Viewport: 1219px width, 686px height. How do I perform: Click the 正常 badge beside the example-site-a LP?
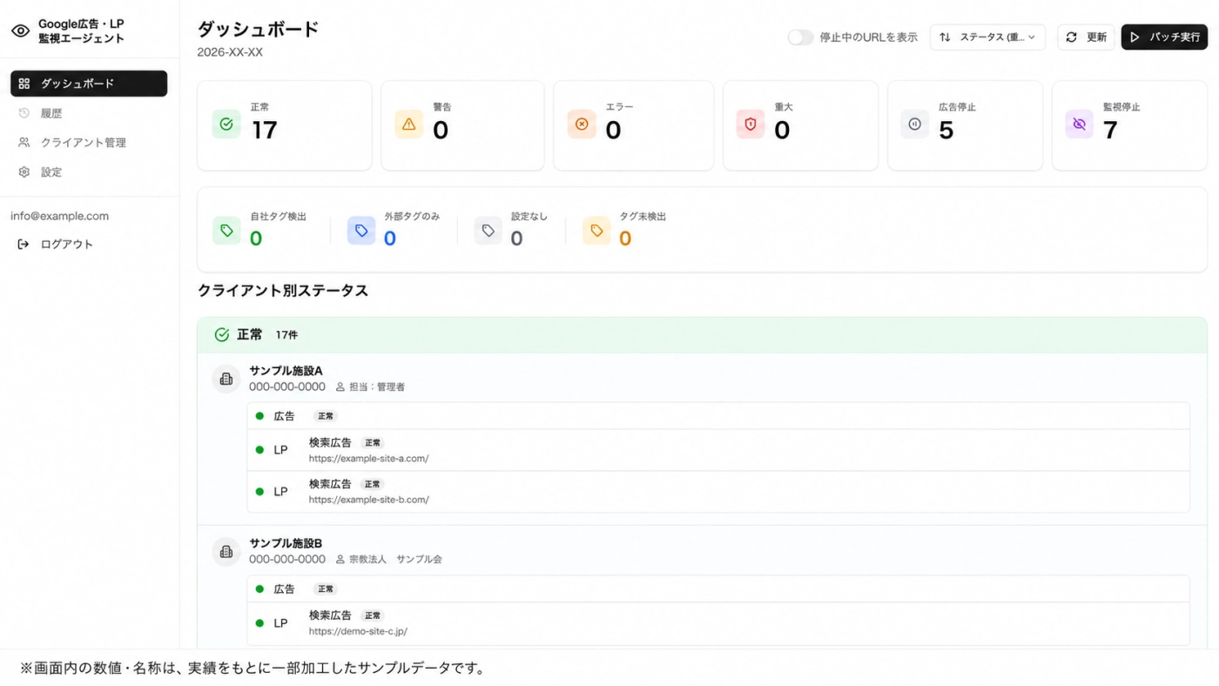(x=373, y=443)
